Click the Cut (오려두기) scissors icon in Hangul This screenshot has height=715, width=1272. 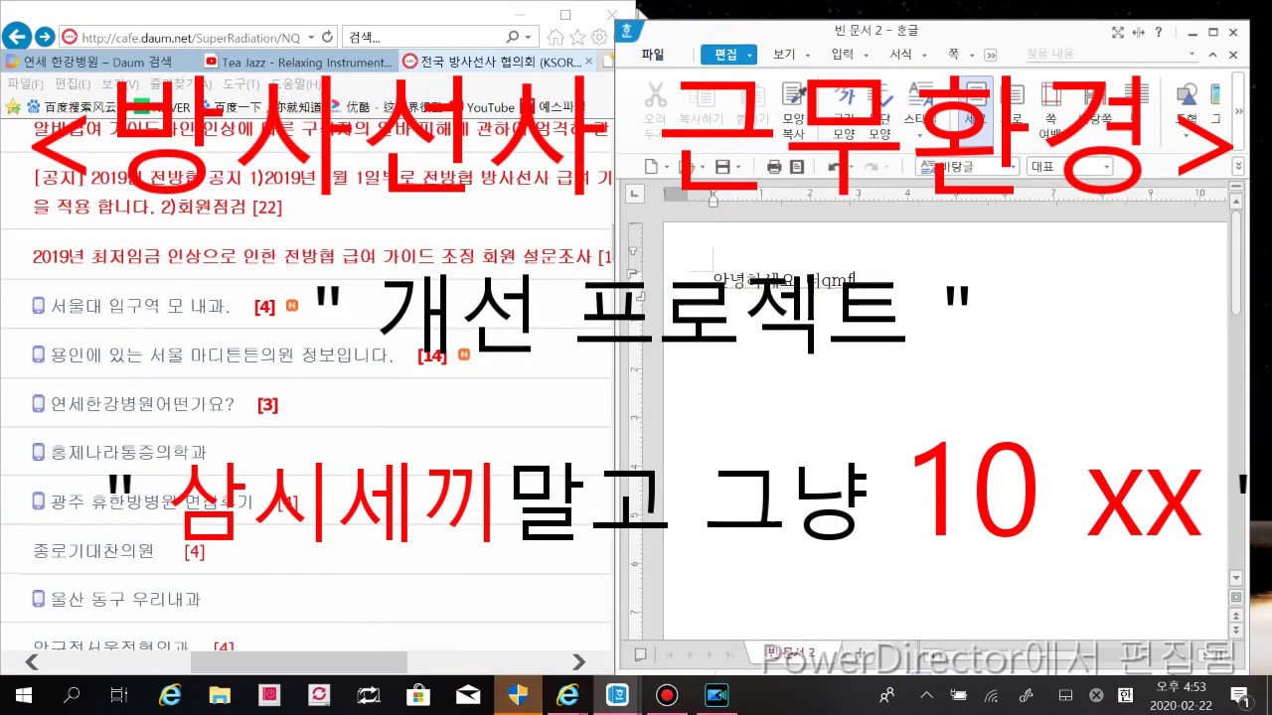click(655, 95)
